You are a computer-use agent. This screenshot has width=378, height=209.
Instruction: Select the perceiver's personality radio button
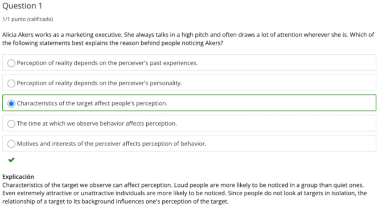point(11,83)
